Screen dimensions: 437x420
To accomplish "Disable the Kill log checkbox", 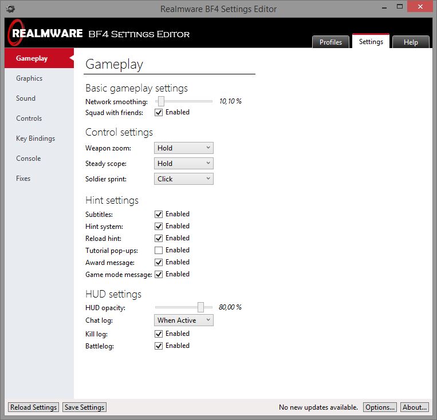I will pyautogui.click(x=159, y=334).
